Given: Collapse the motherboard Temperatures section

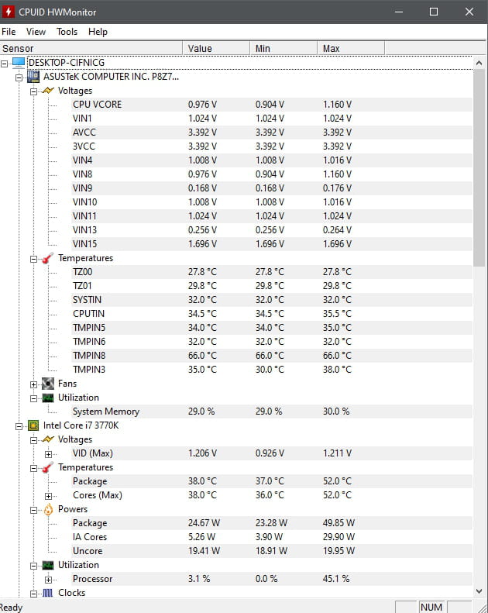Looking at the screenshot, I should coord(33,259).
